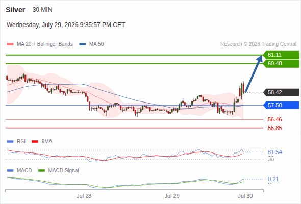Image resolution: width=301 pixels, height=204 pixels.
Task: Click the MA 20 + Bollinger Bands legend swatch
Action: pos(10,44)
